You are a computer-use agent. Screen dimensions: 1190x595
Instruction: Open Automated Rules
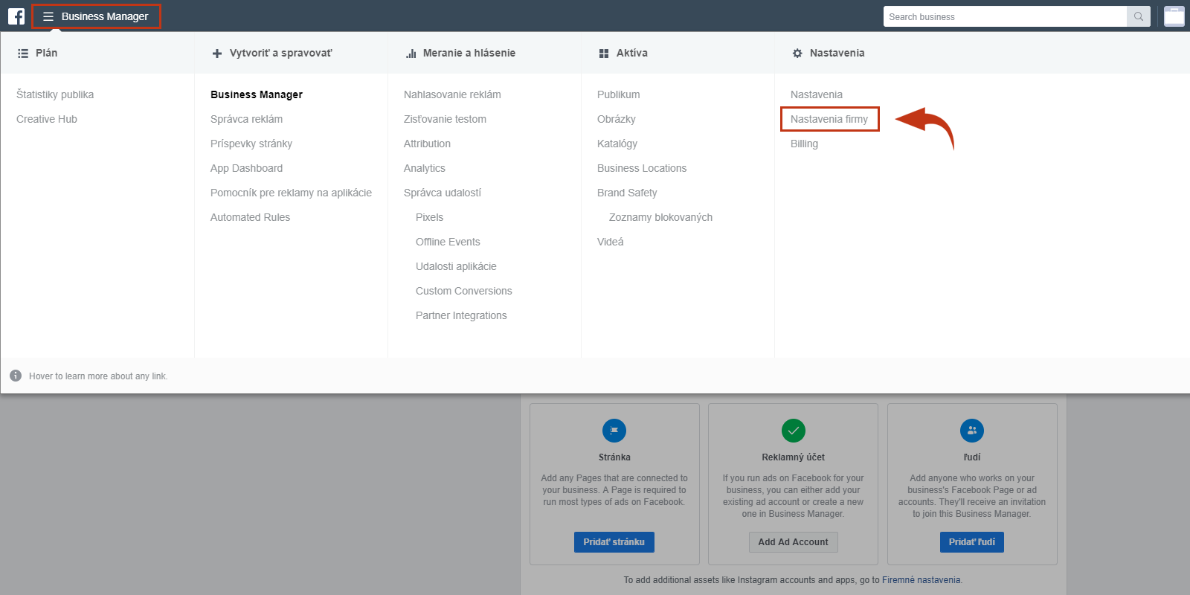tap(250, 217)
